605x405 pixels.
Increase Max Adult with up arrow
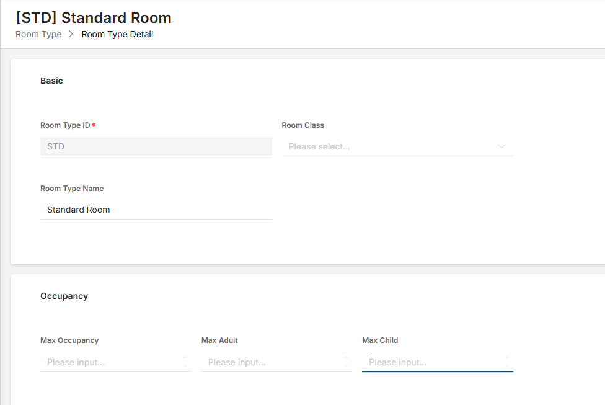(x=346, y=358)
